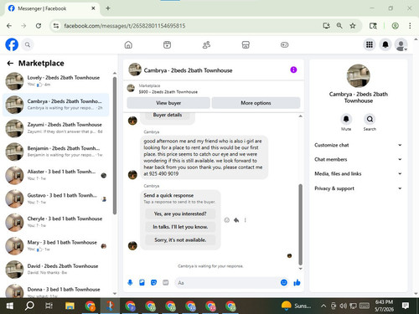The width and height of the screenshot is (419, 314).
Task: Open the Chrome three-dot menu
Action: click(x=410, y=26)
